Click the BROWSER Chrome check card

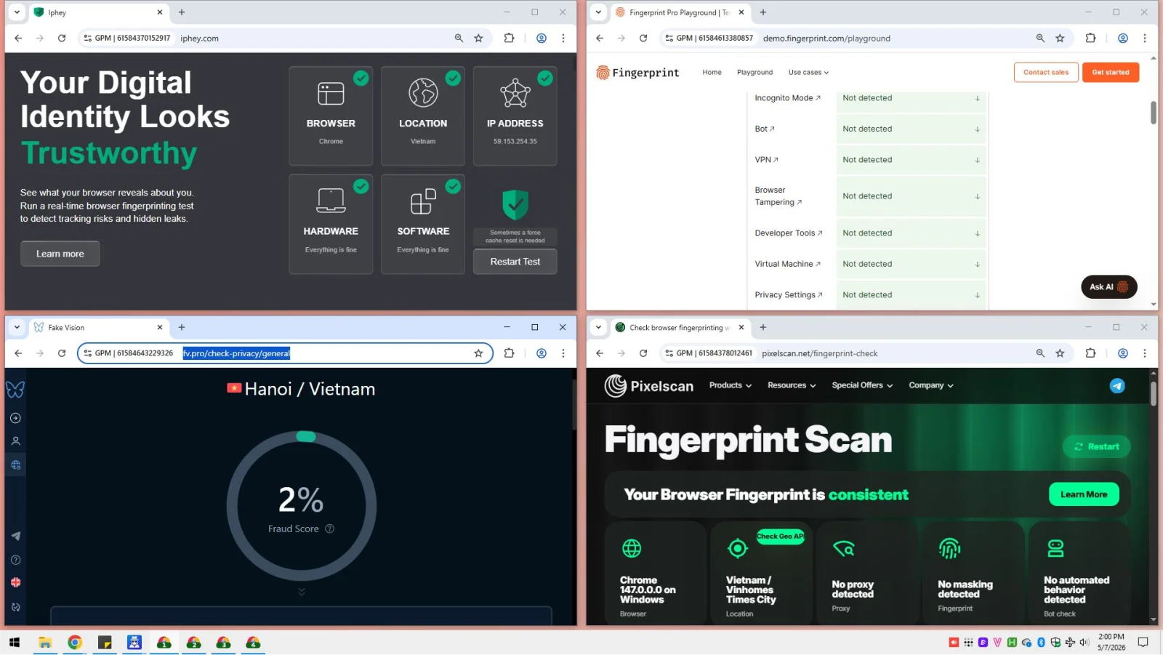(331, 116)
